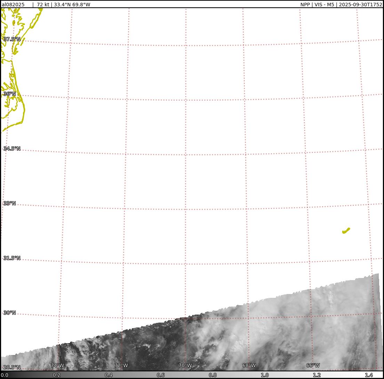
Task: Click the 0.2 mark on the colorbar
Action: pyautogui.click(x=56, y=375)
